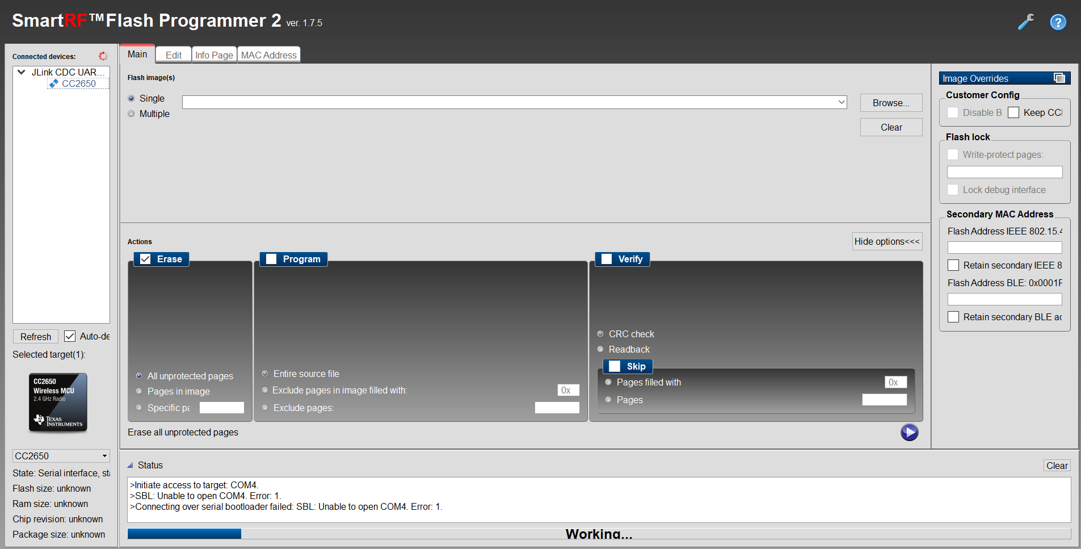1081x549 pixels.
Task: Check Retain secondary IEEE checkbox
Action: coord(953,265)
